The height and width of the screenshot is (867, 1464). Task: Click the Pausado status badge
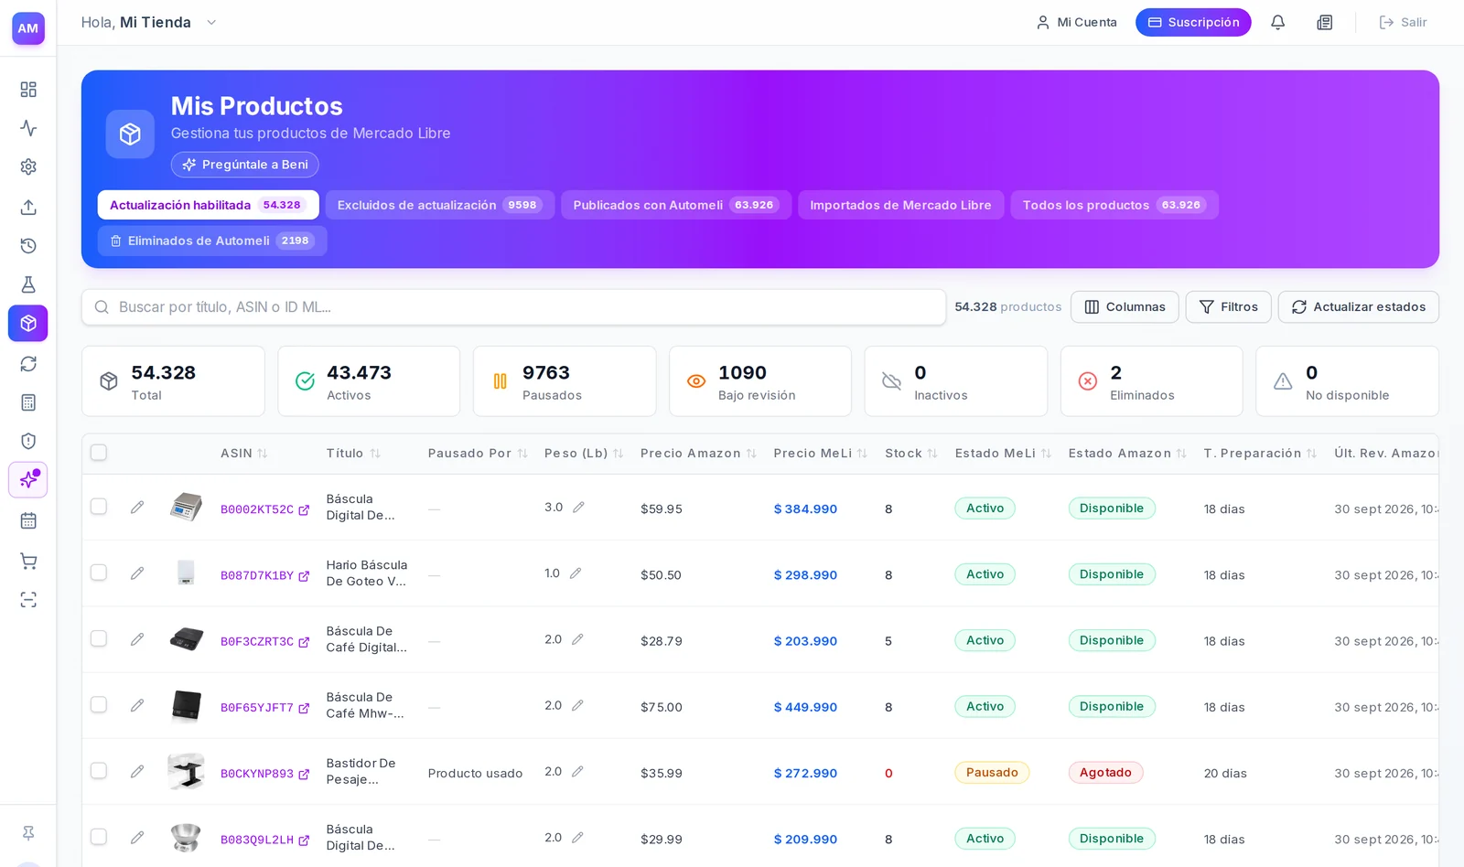coord(992,773)
